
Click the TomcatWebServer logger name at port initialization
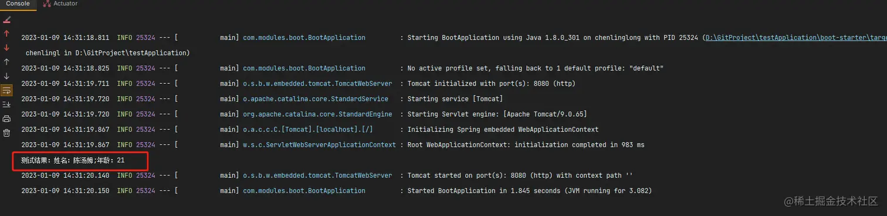[x=317, y=83]
